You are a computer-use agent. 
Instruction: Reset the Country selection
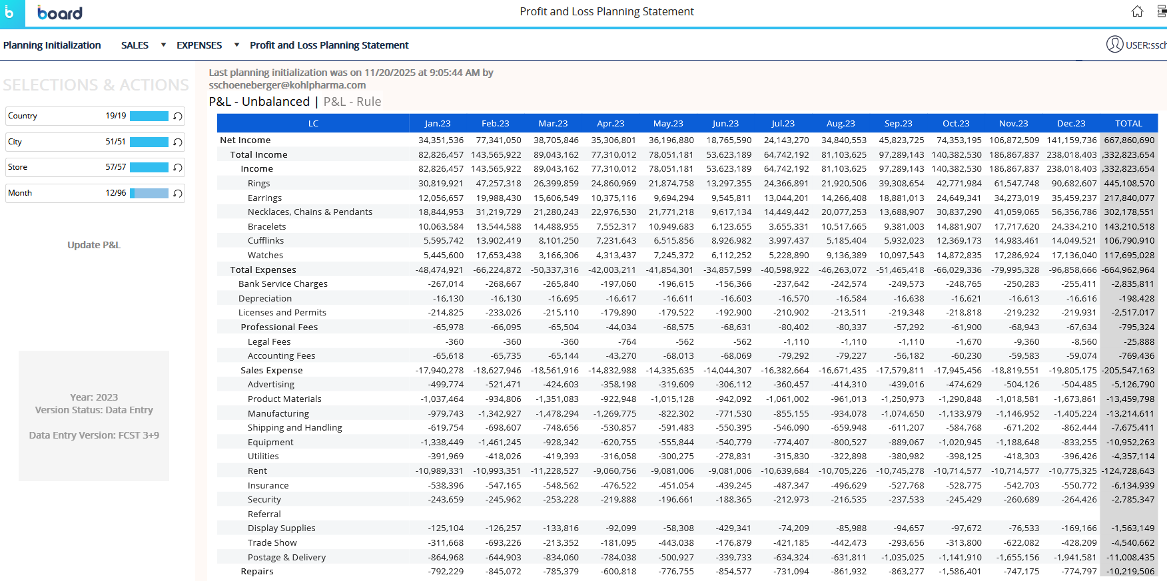point(178,116)
